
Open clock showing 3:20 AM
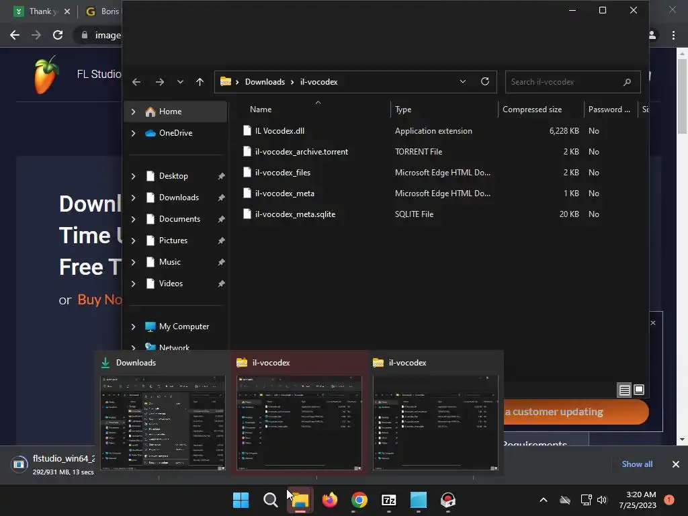(638, 500)
